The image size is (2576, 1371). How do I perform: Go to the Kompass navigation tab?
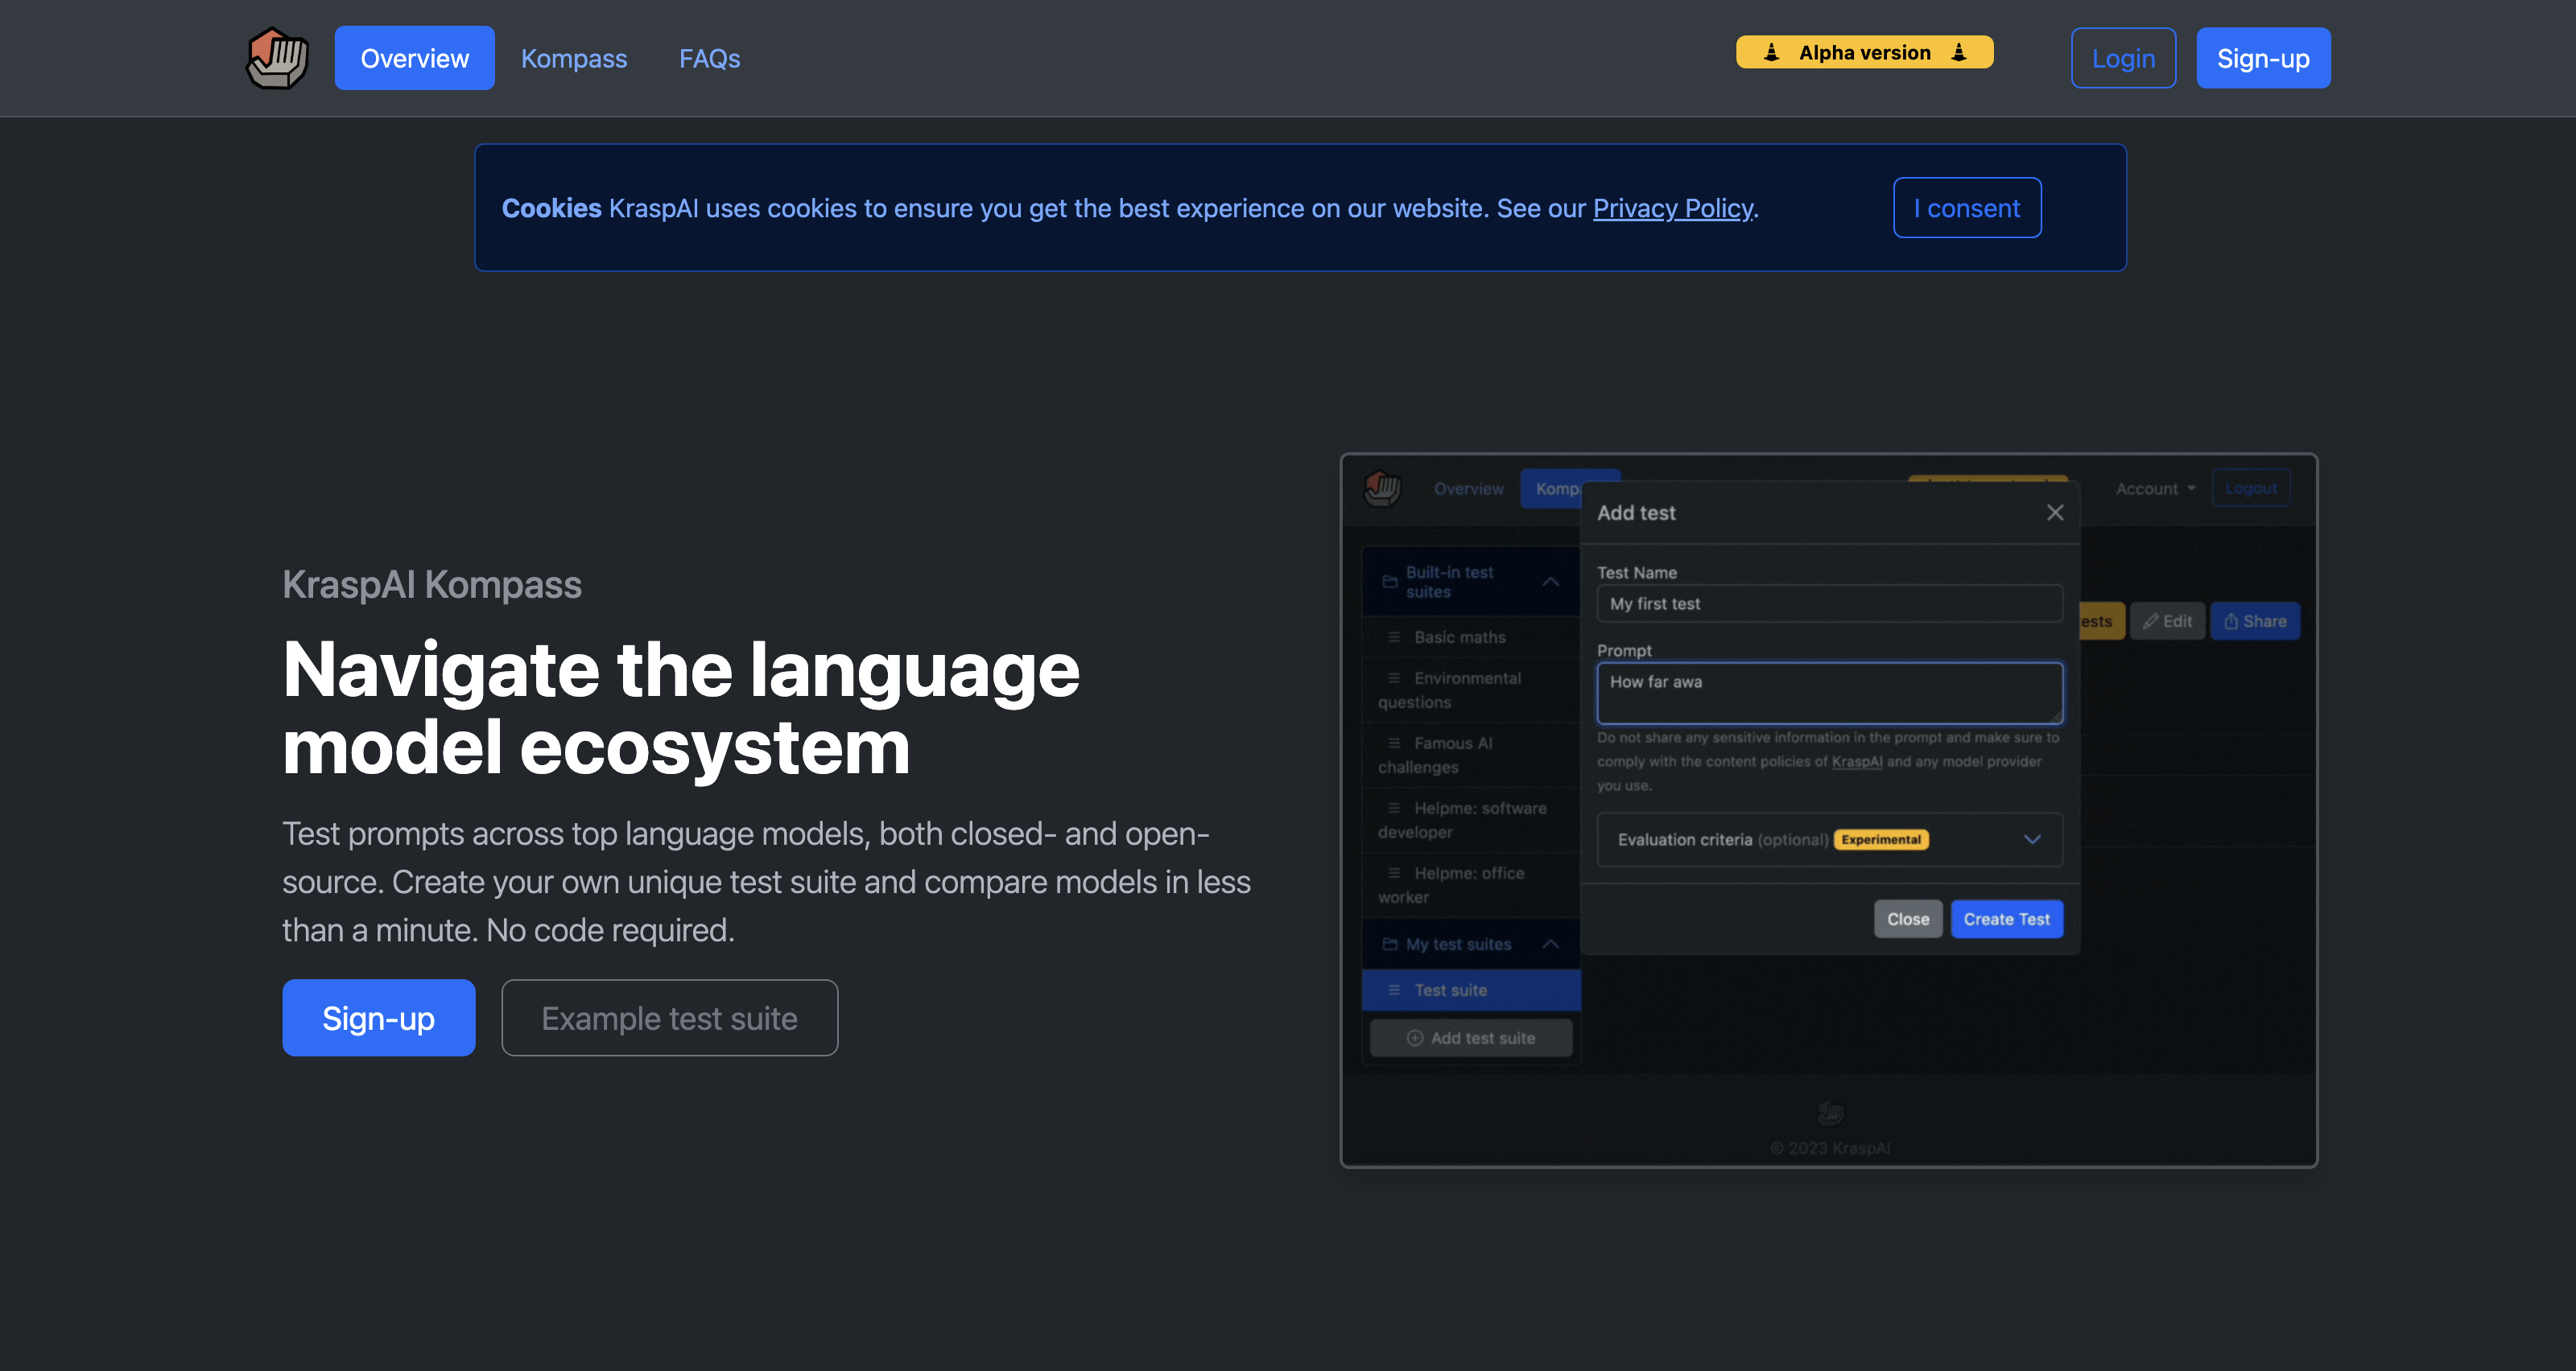pos(574,58)
